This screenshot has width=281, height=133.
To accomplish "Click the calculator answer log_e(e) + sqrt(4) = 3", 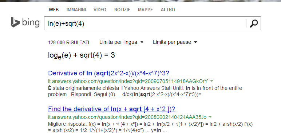I will click(82, 55).
